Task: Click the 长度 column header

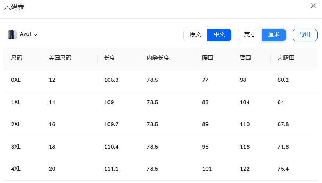Action: pyautogui.click(x=110, y=58)
